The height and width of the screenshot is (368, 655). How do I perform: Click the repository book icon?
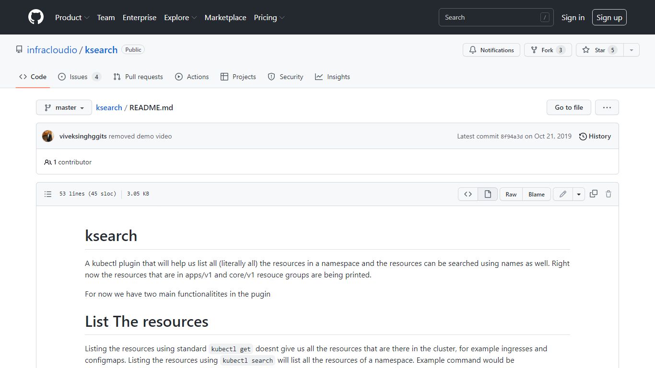point(19,50)
